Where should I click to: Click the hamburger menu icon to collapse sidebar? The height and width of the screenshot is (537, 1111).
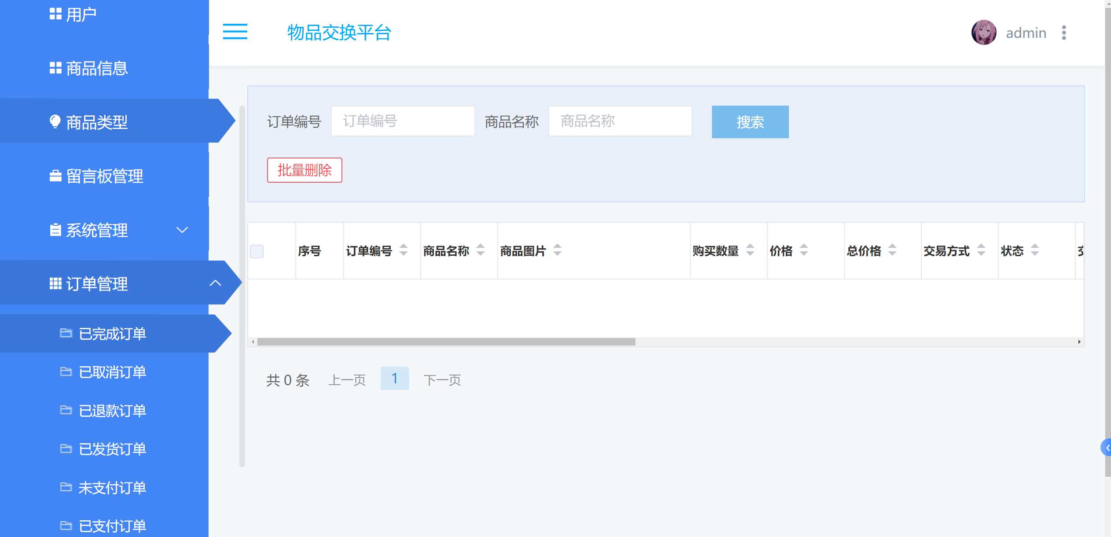[235, 33]
